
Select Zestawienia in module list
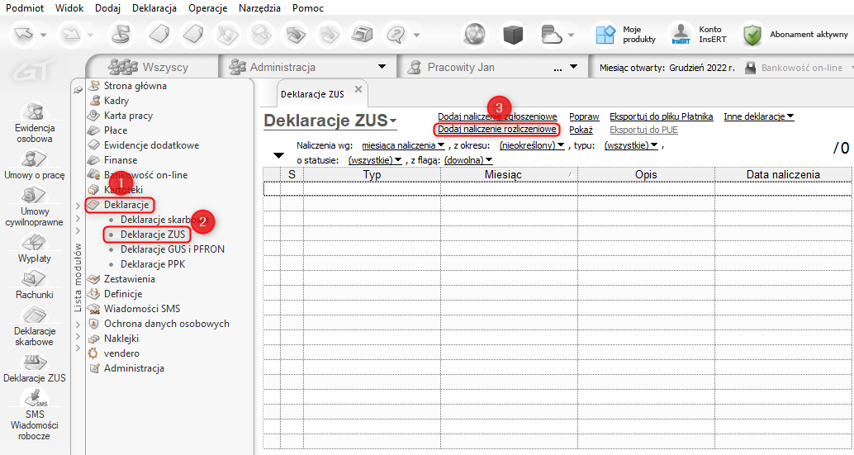click(129, 279)
